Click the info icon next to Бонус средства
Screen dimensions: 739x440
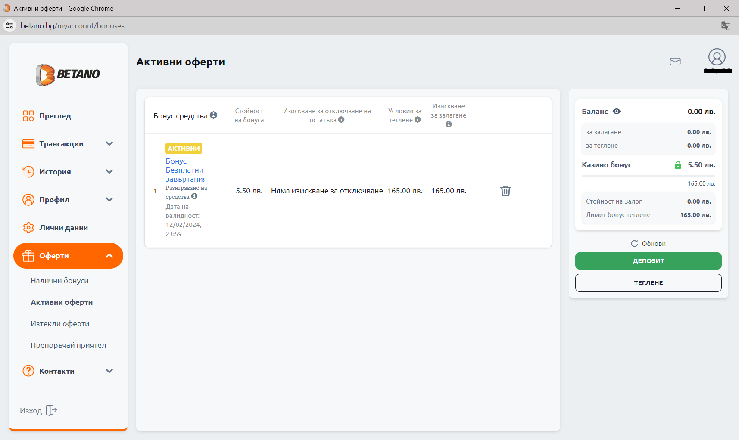[213, 115]
